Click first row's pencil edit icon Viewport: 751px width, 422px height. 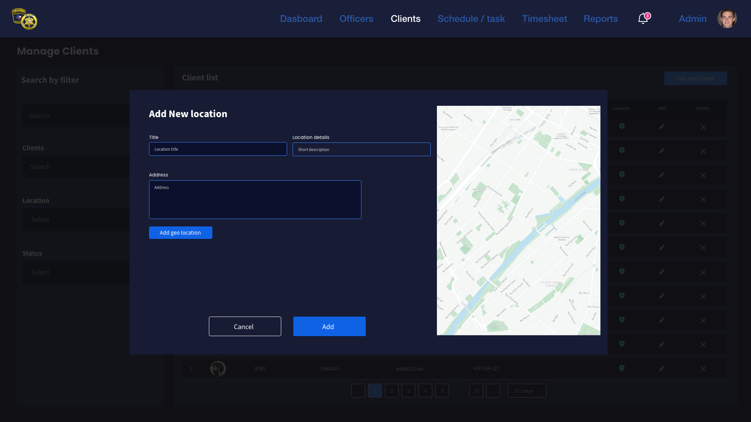point(661,126)
